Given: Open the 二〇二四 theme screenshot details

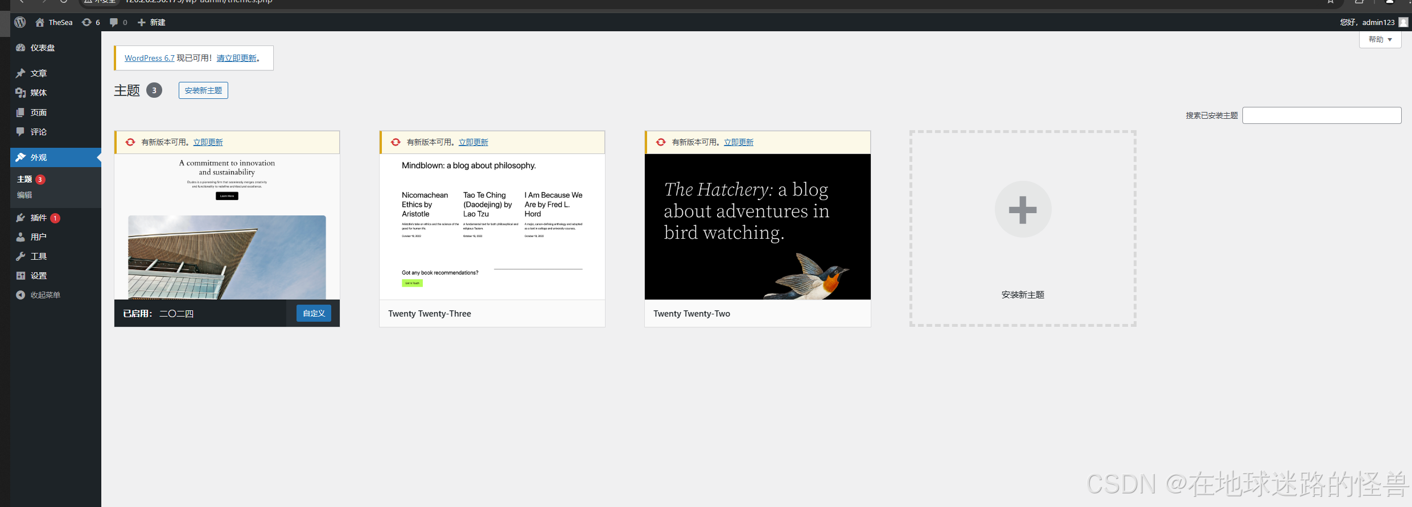Looking at the screenshot, I should coord(227,227).
